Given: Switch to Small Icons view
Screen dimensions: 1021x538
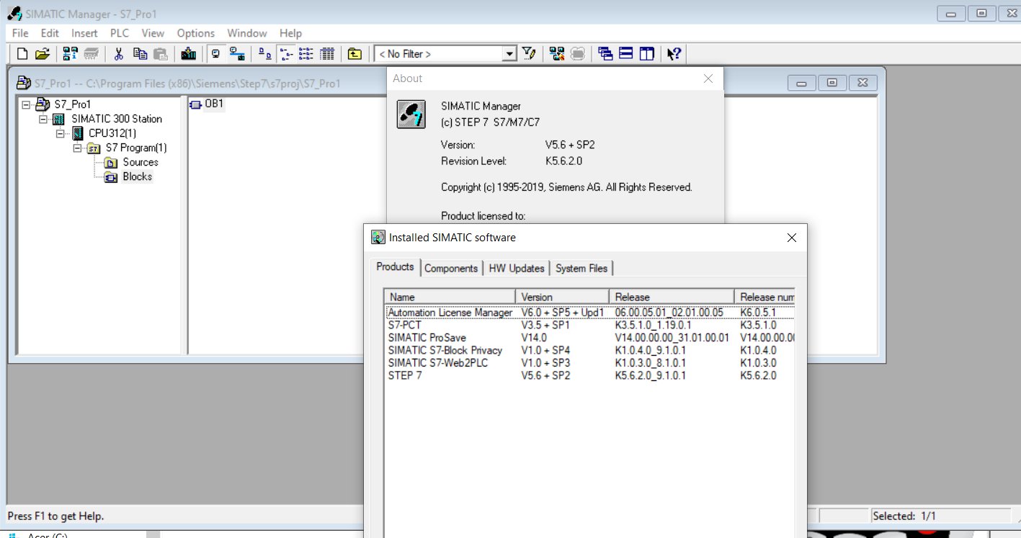Looking at the screenshot, I should click(x=286, y=53).
